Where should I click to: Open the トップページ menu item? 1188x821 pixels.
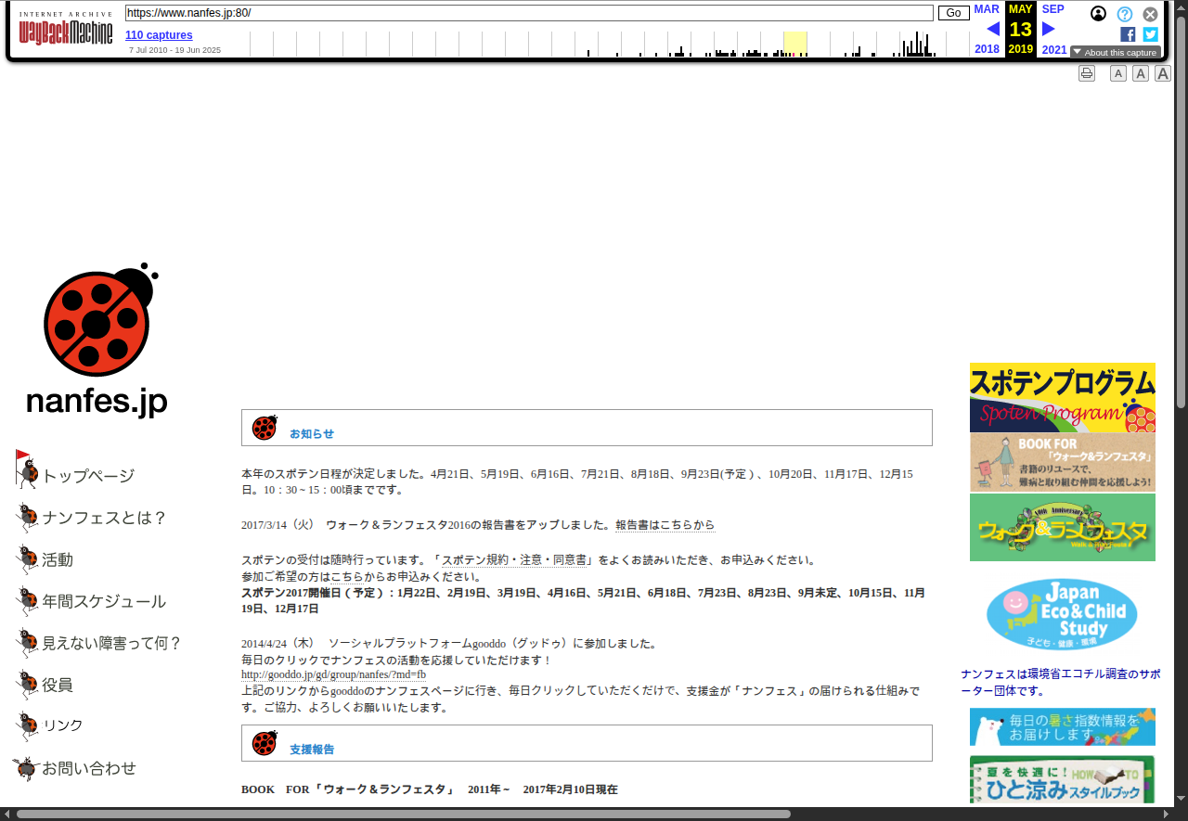pos(88,476)
